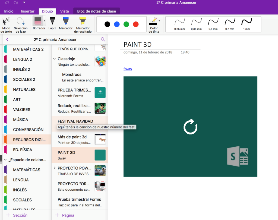Collapse the _Espacio de colabo... section group

pos(5,160)
